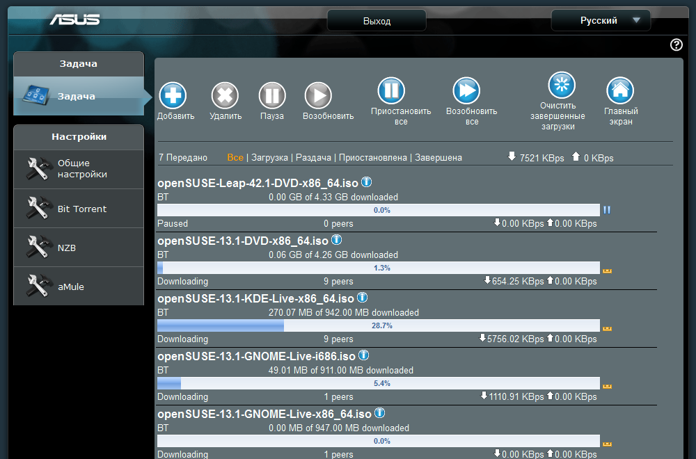The width and height of the screenshot is (696, 459).
Task: Select task openSUSE-Leap-42.1-DVD-x86_64.iso title
Action: (258, 183)
